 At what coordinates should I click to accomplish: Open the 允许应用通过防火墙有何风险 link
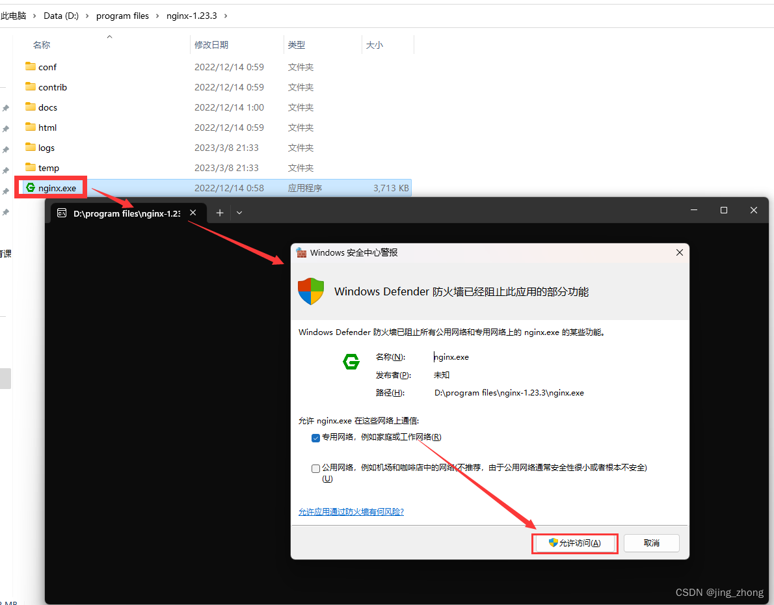351,512
